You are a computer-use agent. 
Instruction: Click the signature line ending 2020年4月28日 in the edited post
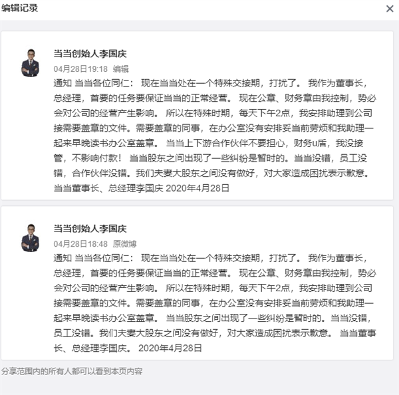[x=141, y=188]
